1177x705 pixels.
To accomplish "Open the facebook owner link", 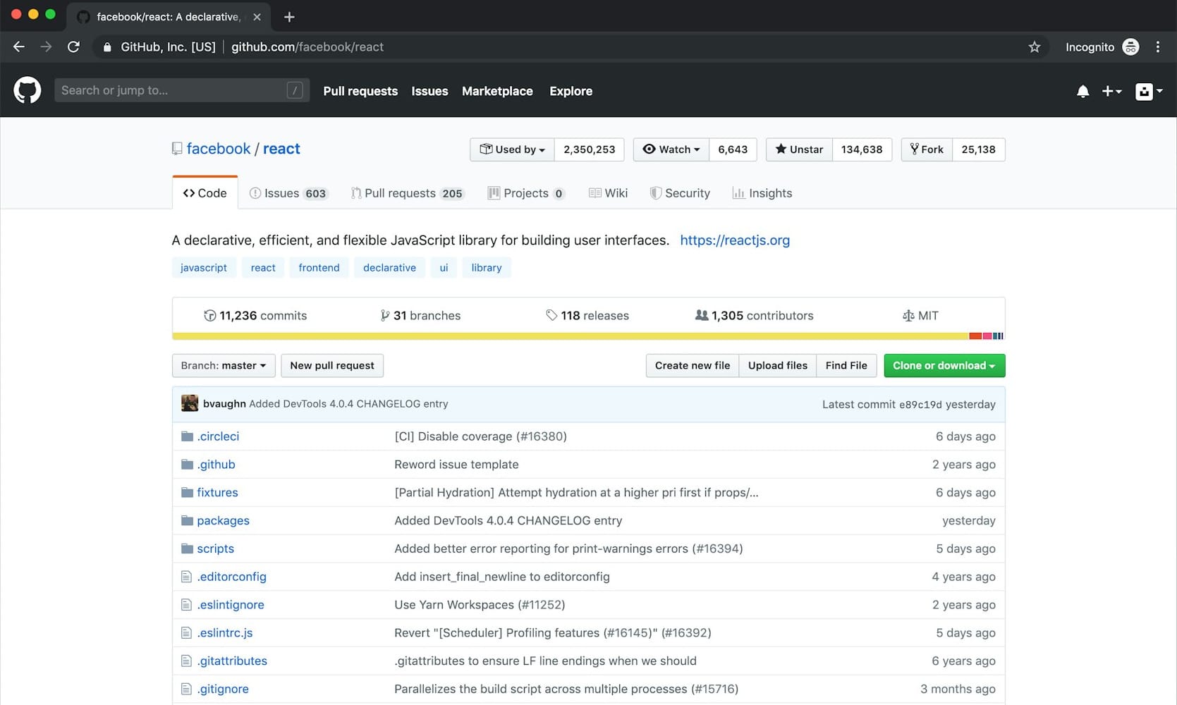I will 219,149.
